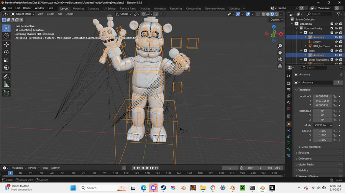Pick the Scale tool
345x193 pixels.
[6, 60]
